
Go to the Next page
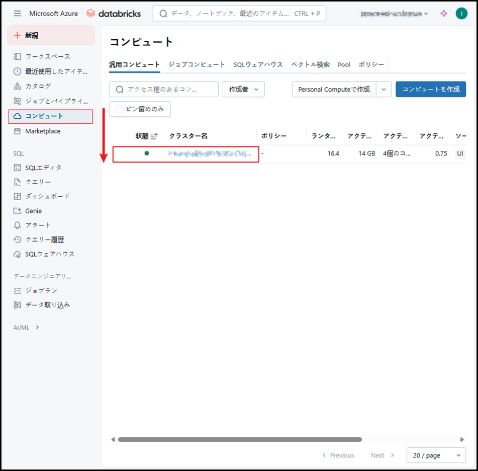tap(383, 455)
